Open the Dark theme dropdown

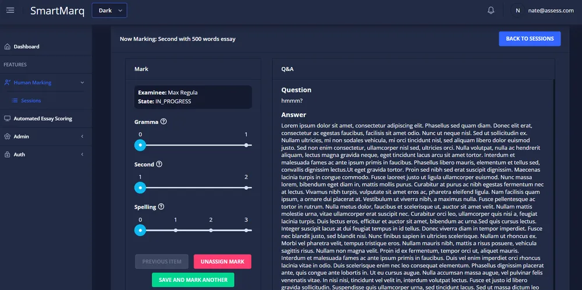click(109, 10)
